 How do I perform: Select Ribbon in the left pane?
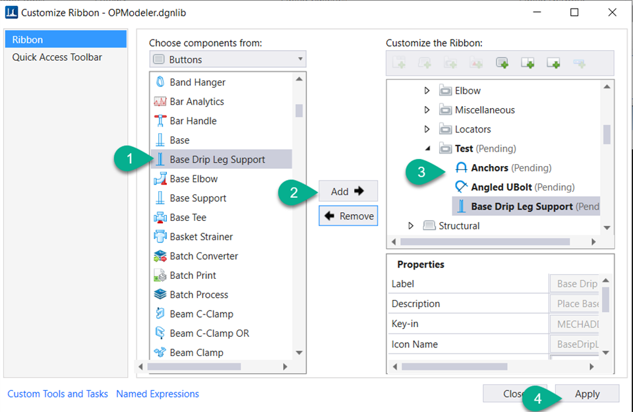[65, 40]
